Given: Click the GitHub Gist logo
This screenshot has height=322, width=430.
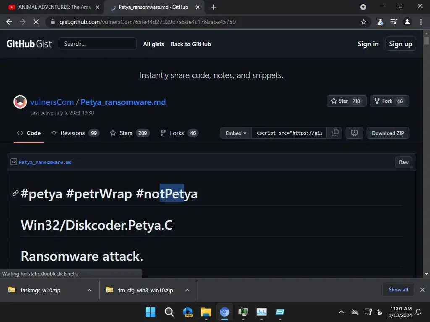Looking at the screenshot, I should 29,44.
